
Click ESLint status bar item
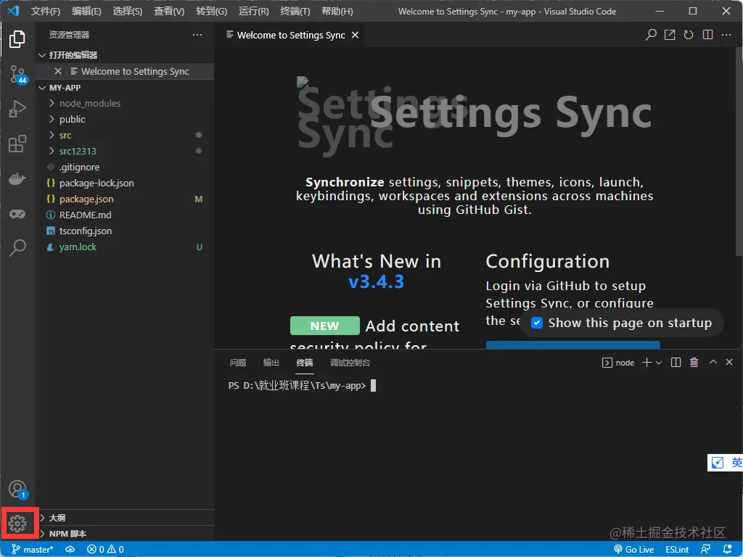pyautogui.click(x=677, y=550)
